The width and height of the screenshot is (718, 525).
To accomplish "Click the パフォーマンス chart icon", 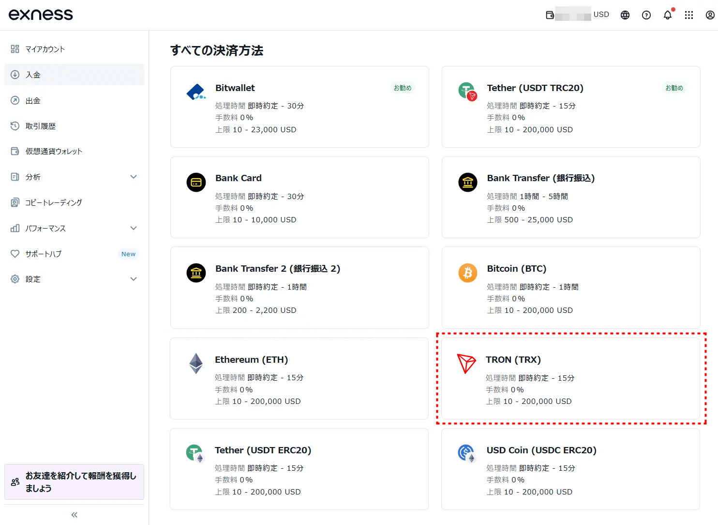I will pos(15,228).
